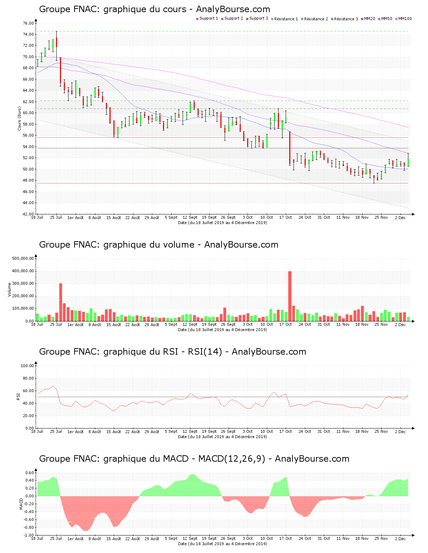This screenshot has width=428, height=553.
Task: Click the date range caption under MACD chart
Action: click(x=223, y=544)
